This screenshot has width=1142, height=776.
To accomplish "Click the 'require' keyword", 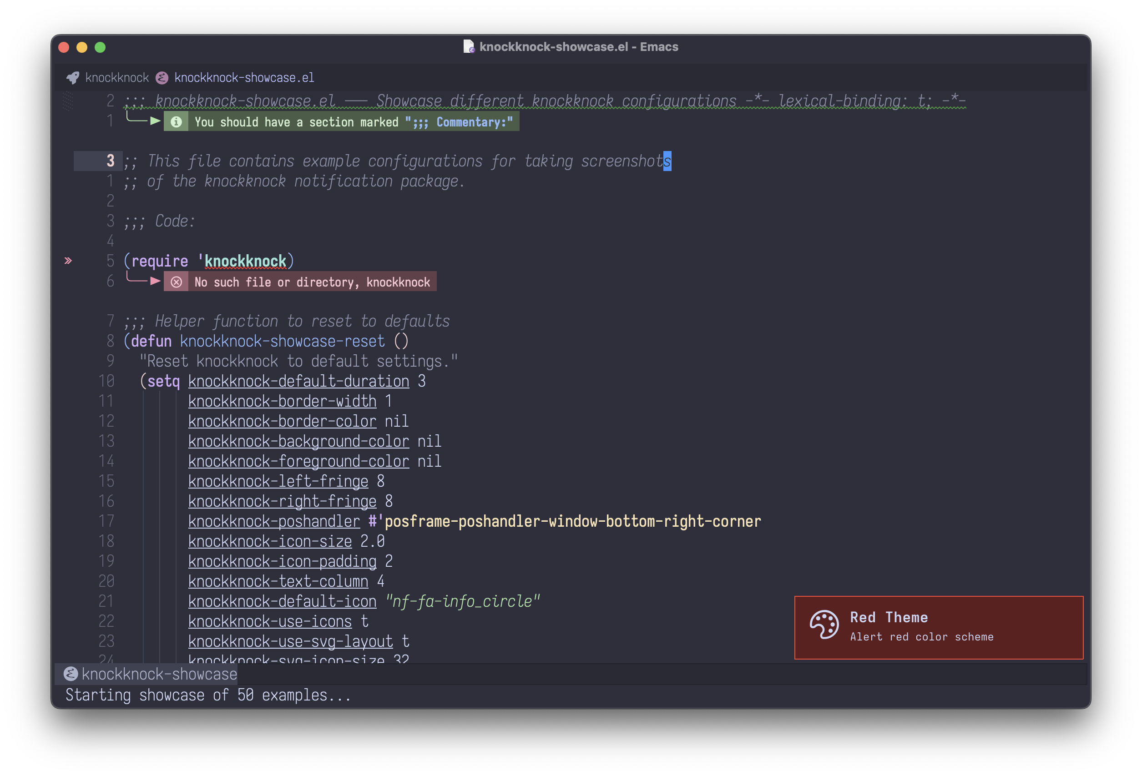I will tap(159, 261).
